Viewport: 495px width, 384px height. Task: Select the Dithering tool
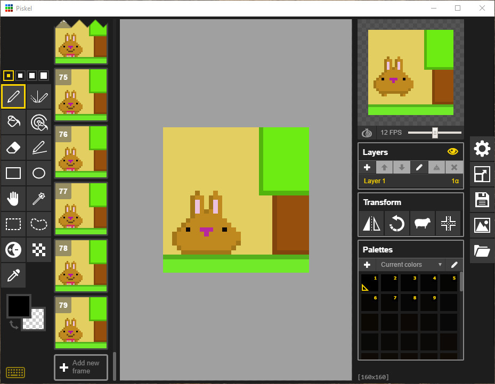pyautogui.click(x=39, y=250)
